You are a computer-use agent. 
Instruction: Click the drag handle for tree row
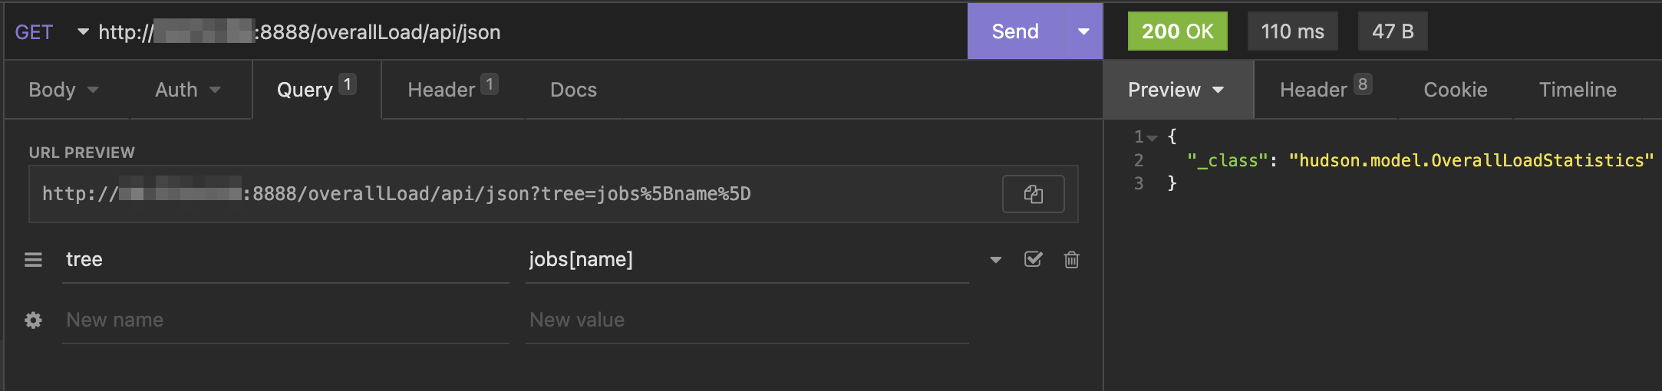pyautogui.click(x=33, y=260)
